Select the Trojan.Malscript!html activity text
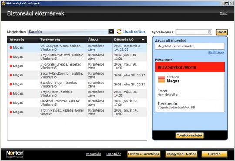The image size is (235, 161). click(x=62, y=57)
